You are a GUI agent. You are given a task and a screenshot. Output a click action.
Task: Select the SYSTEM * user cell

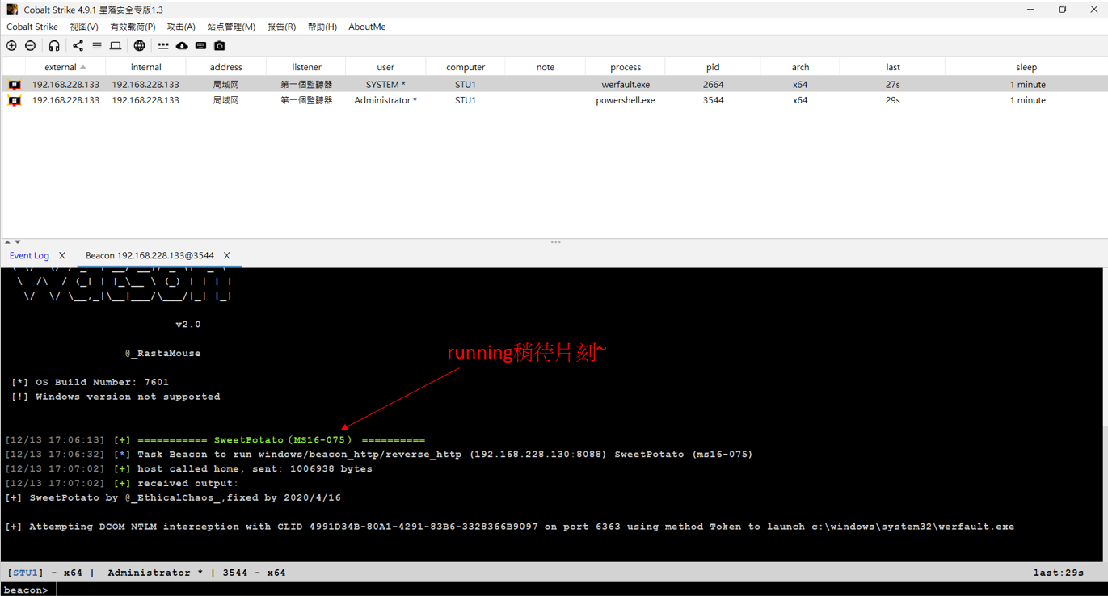coord(385,84)
